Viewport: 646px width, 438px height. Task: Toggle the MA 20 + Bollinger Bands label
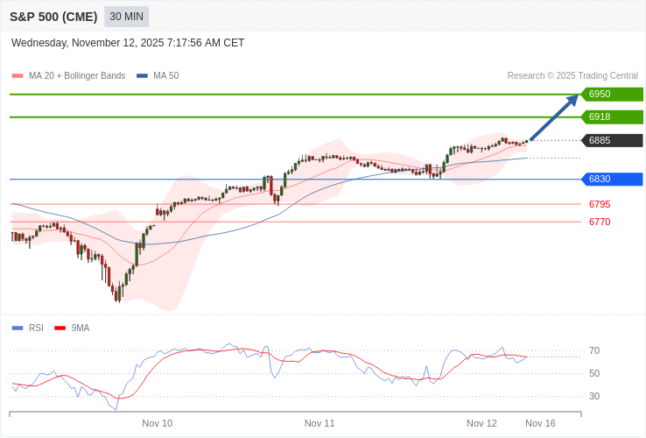[x=77, y=76]
